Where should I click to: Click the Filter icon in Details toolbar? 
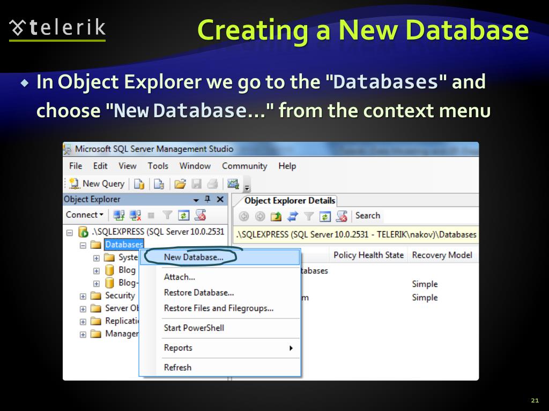(x=308, y=217)
